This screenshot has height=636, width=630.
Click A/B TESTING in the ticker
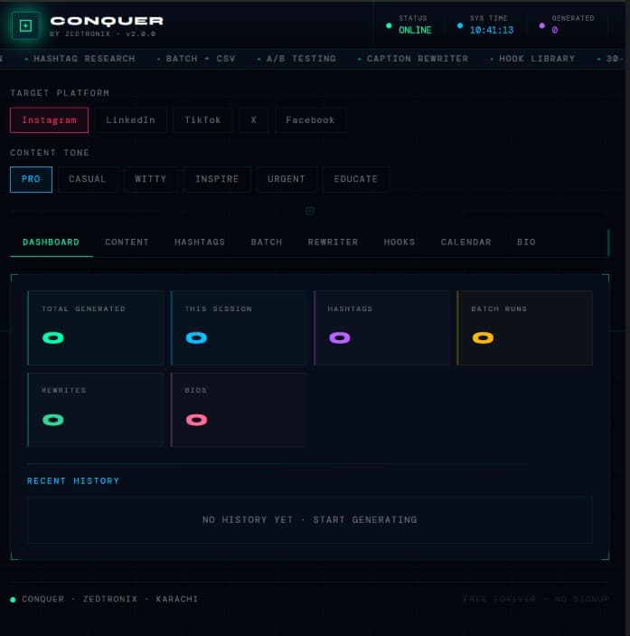[x=301, y=59]
